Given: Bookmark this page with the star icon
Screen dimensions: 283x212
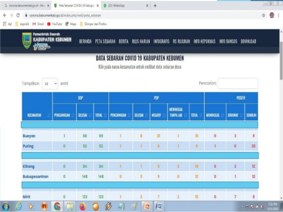Looking at the screenshot, I should [x=264, y=15].
